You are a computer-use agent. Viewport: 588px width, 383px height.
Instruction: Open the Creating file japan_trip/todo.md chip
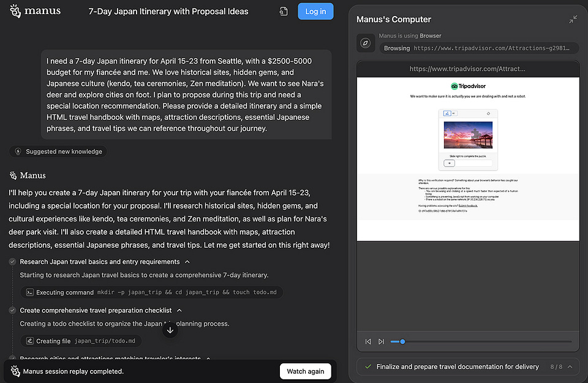(81, 341)
